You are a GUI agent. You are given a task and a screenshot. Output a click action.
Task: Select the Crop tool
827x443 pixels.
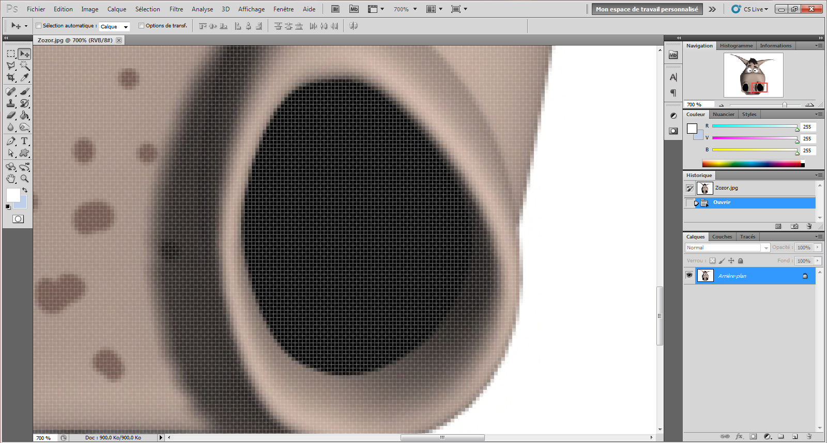click(x=11, y=77)
